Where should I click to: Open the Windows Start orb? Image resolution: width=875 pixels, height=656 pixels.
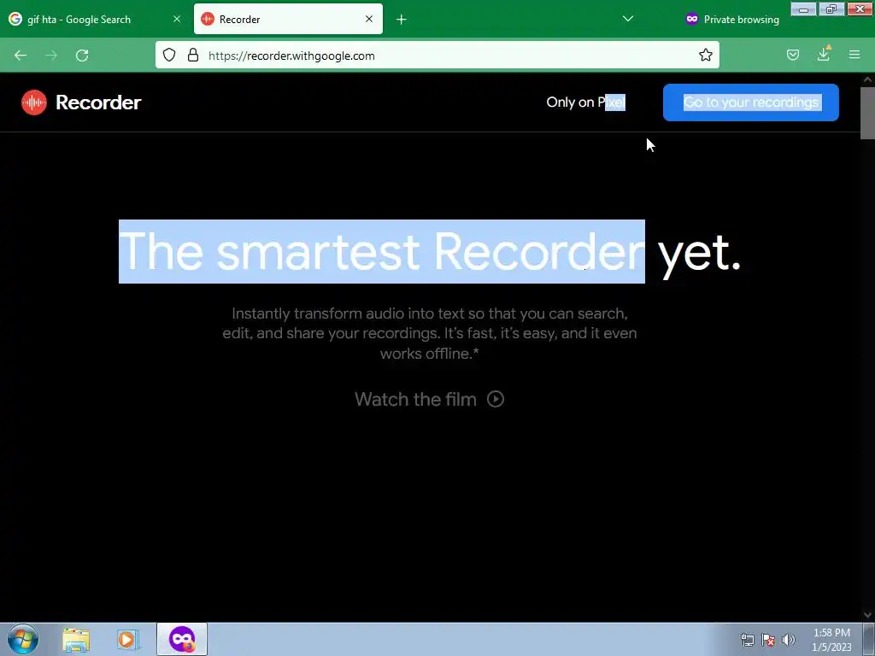point(23,639)
